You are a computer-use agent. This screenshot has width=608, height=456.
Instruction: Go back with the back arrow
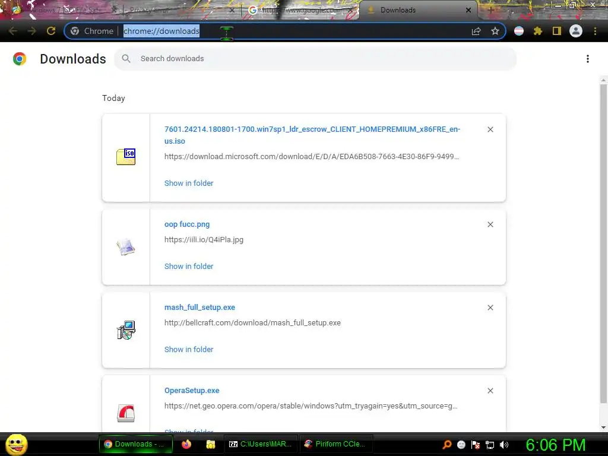(x=13, y=31)
